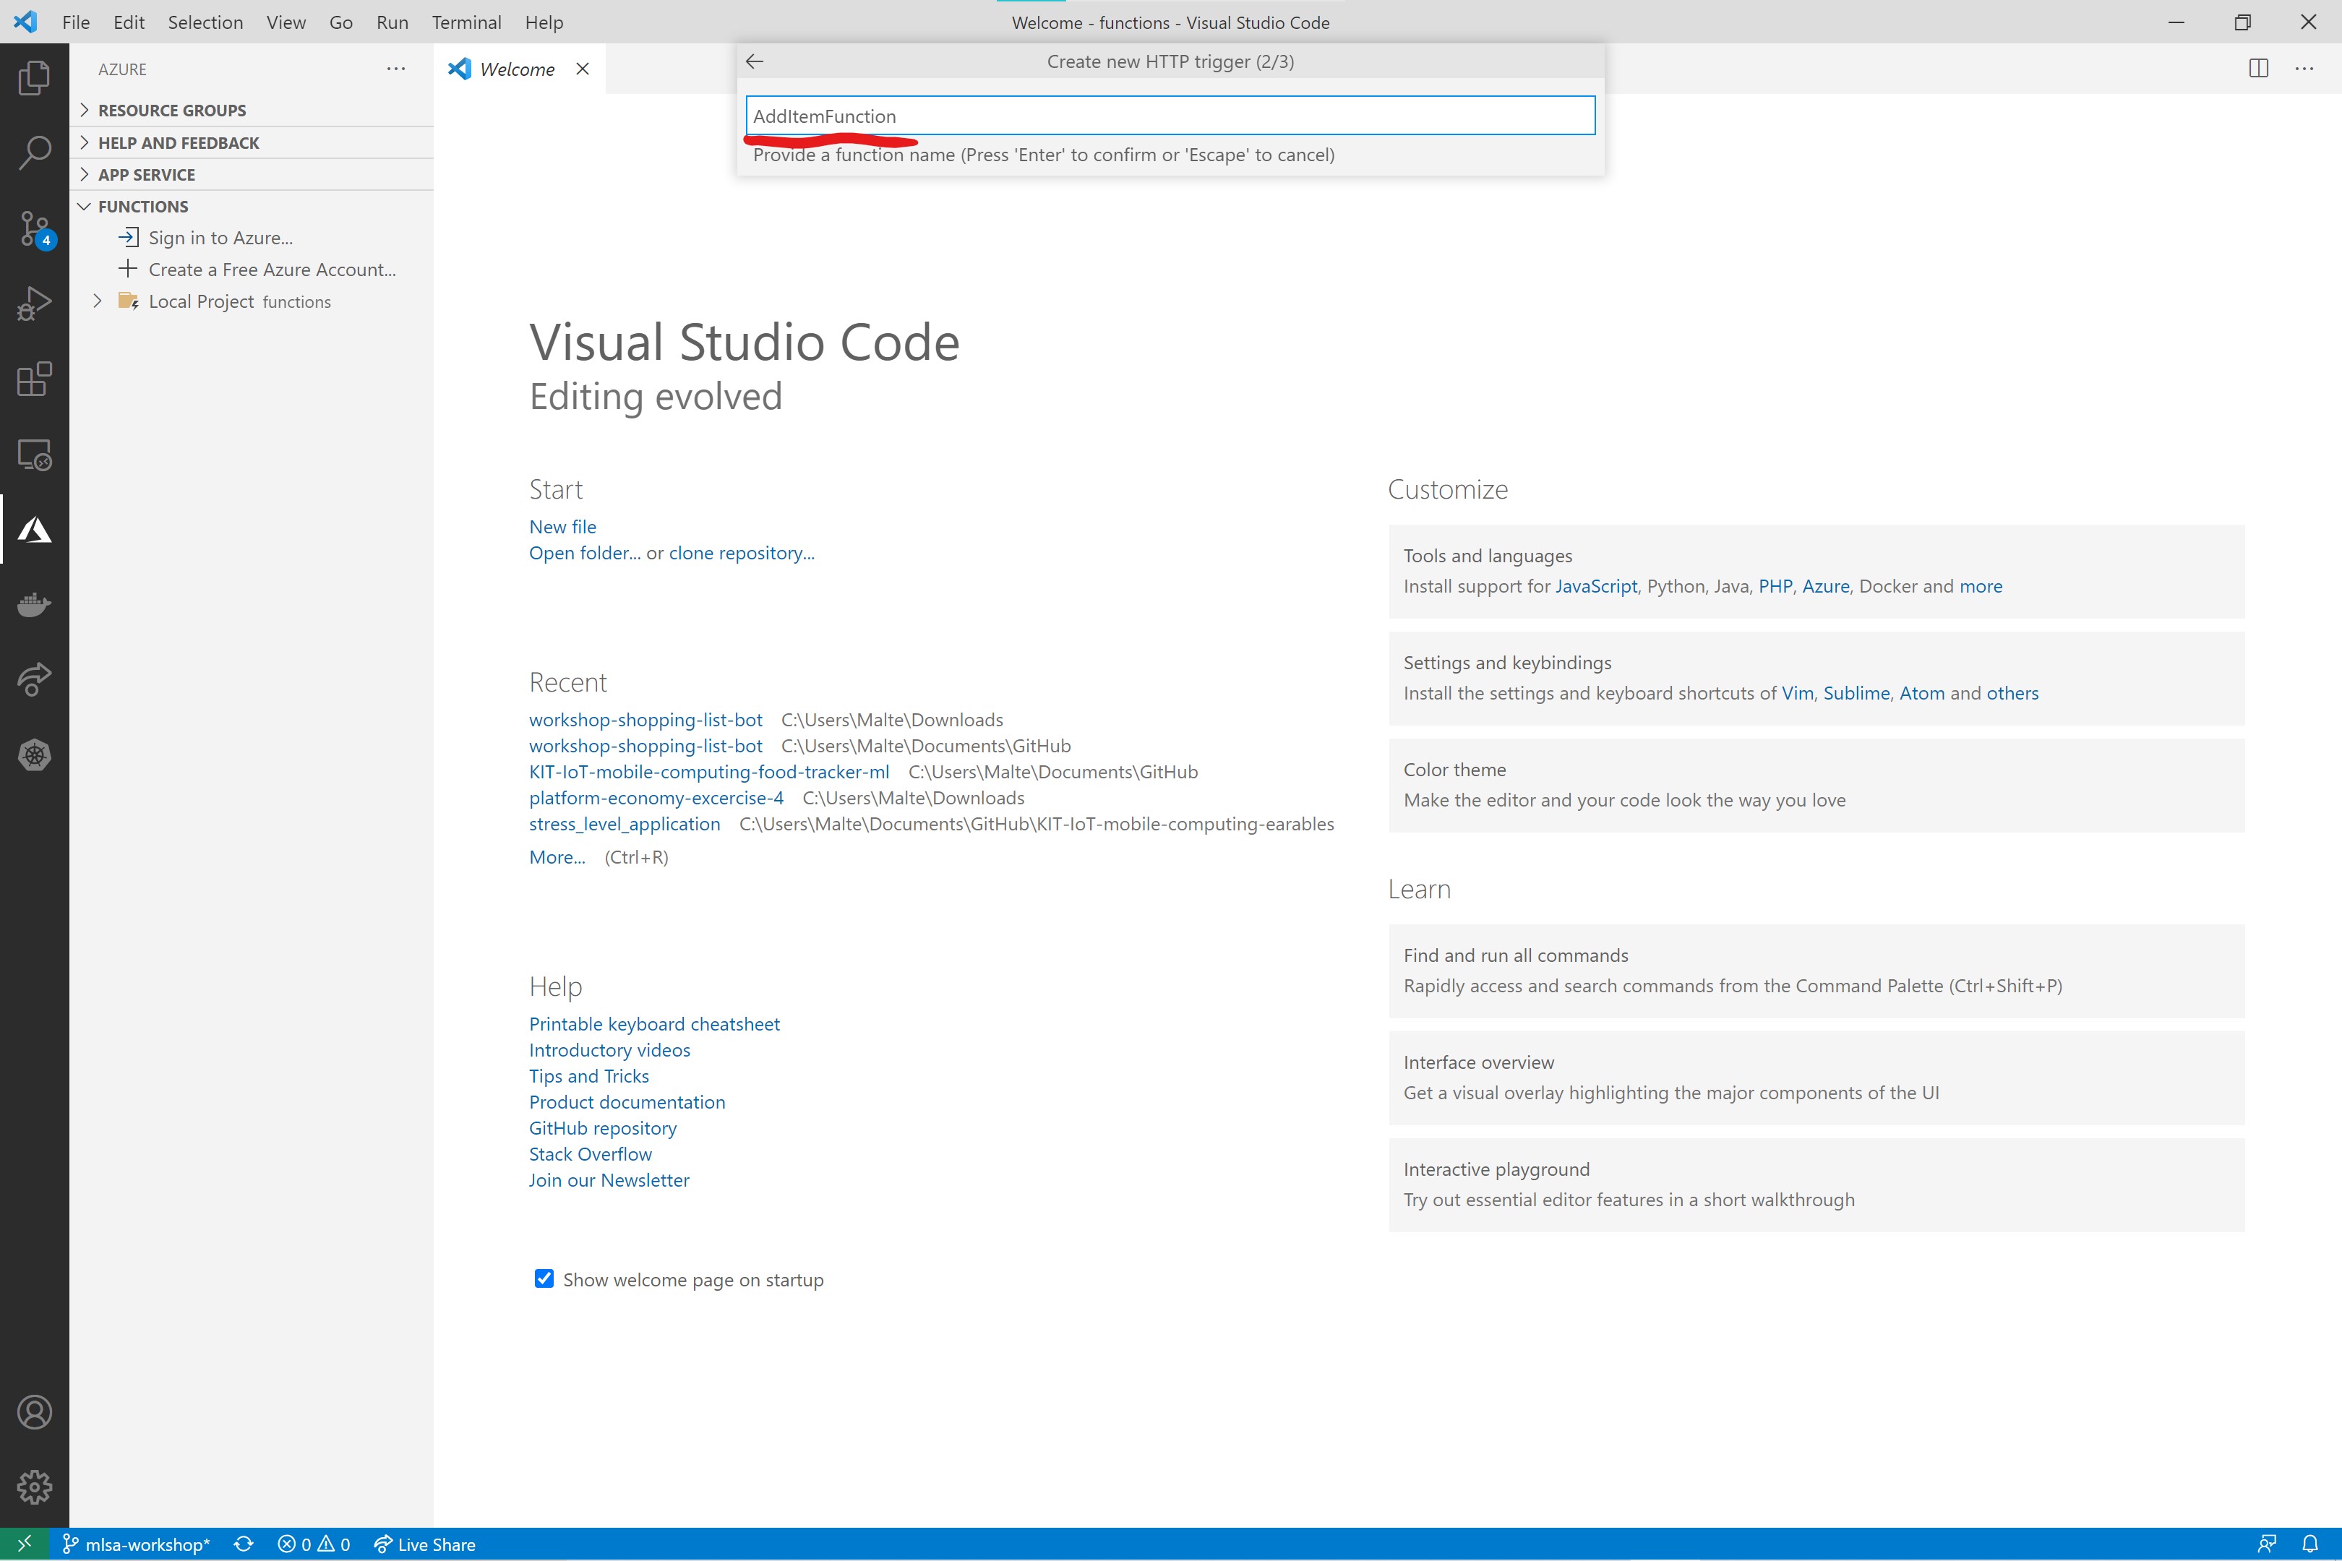Go back using the quick input arrow
Screen dimensions: 2342x1561
coord(755,61)
